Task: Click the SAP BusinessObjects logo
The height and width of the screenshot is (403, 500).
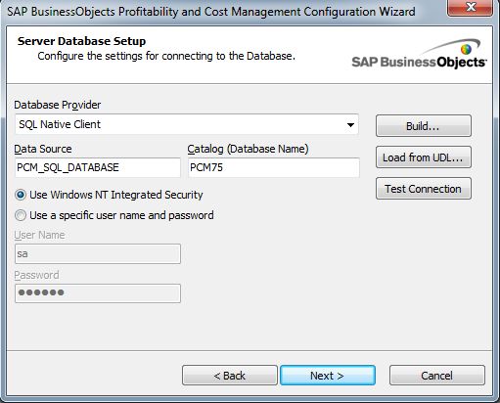Action: coord(419,54)
